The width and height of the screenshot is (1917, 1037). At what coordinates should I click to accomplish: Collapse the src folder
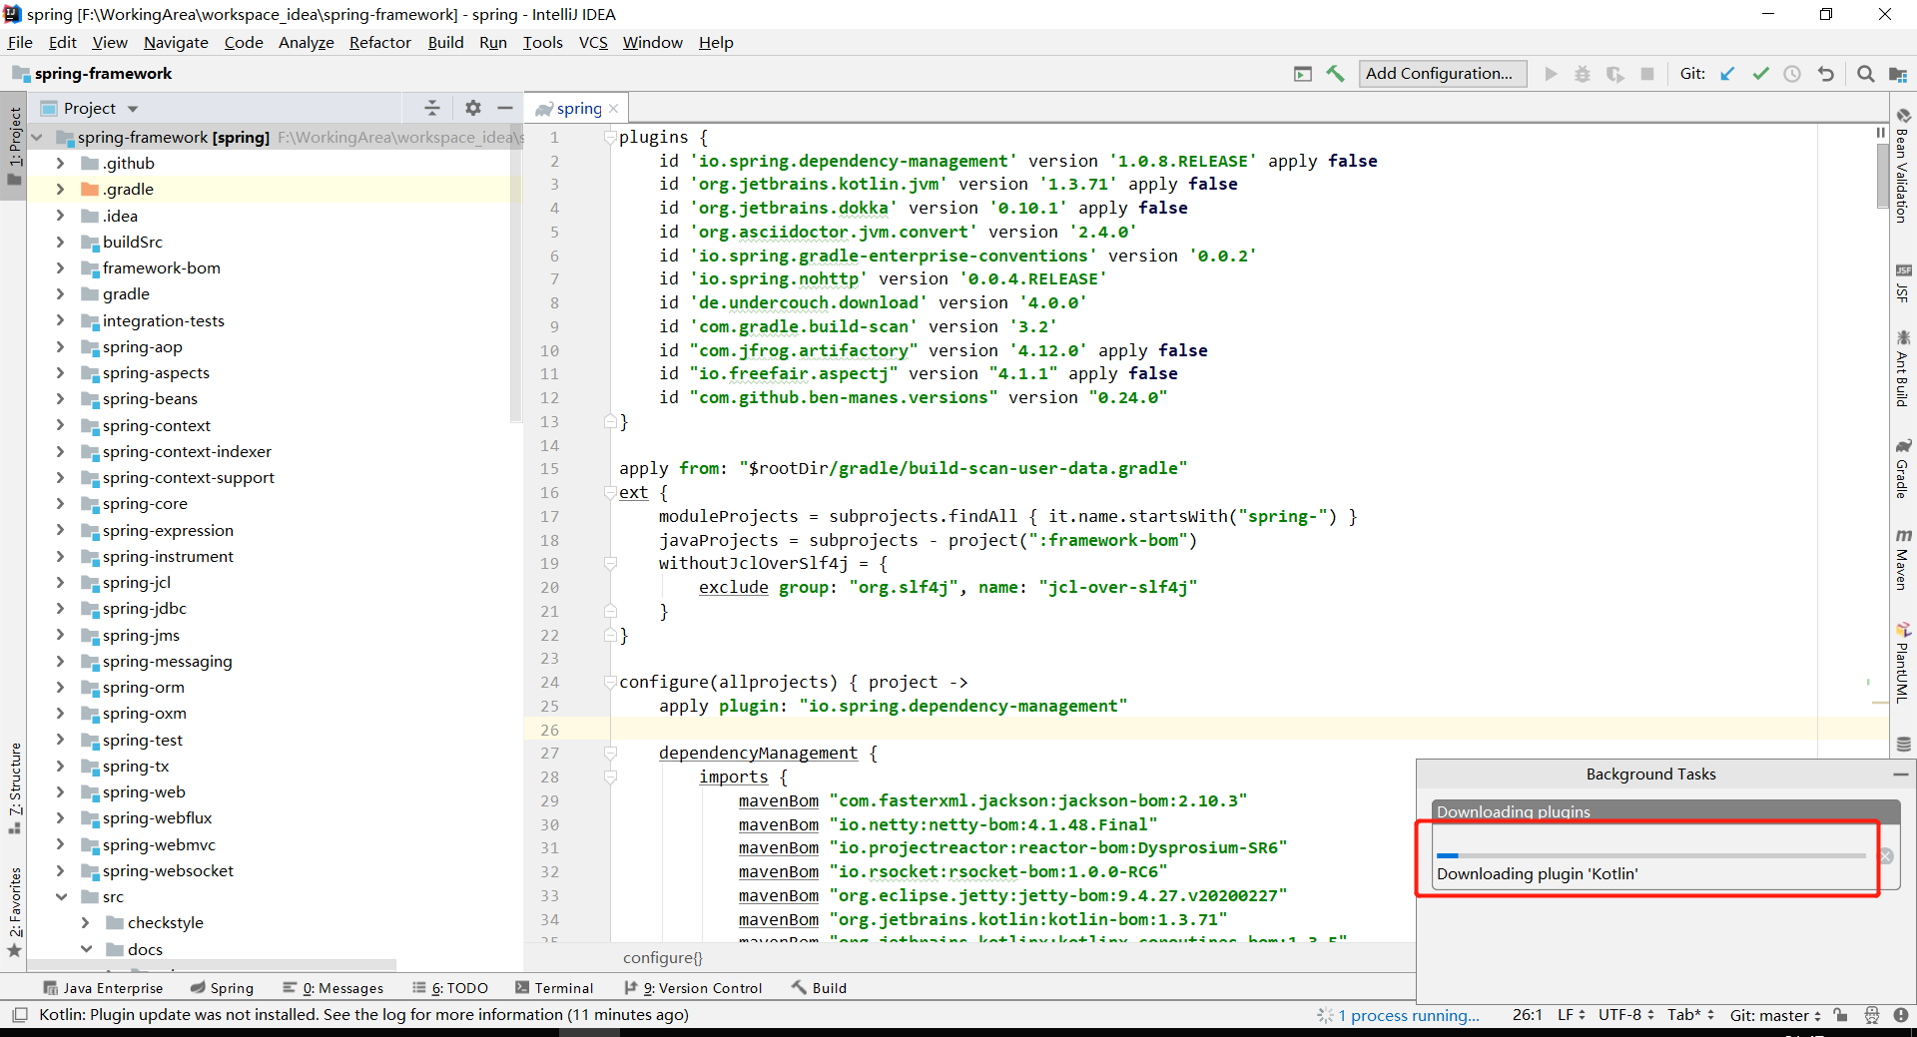(61, 897)
